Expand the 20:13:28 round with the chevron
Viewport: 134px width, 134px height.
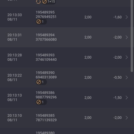coord(127,57)
